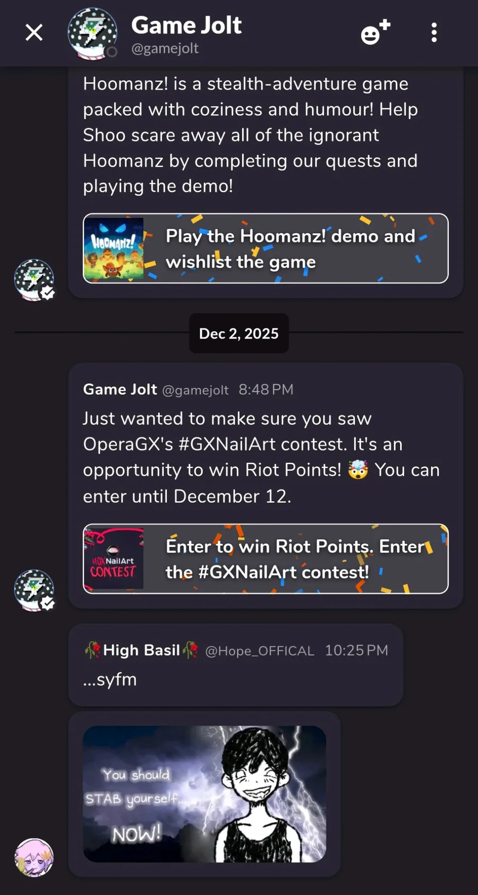
Task: Tap the @gamejolt handle in header
Action: (165, 48)
